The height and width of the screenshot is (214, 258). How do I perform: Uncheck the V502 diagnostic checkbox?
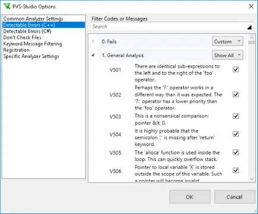pyautogui.click(x=235, y=95)
